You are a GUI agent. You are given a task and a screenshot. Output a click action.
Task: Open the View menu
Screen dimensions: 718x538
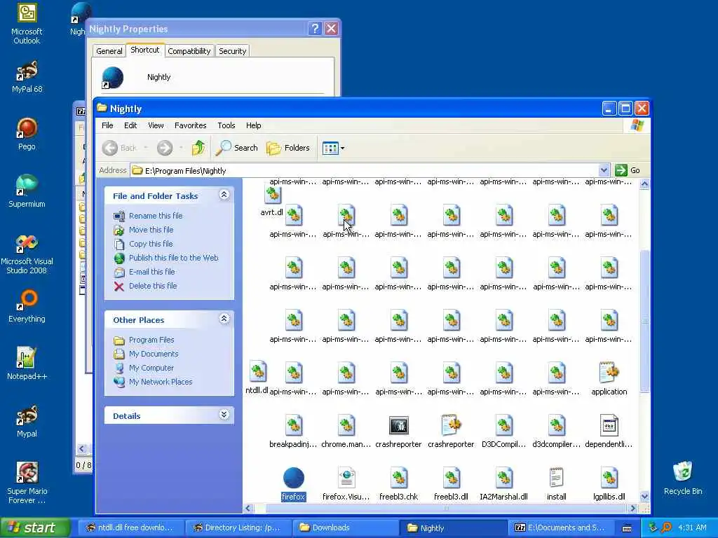(x=156, y=125)
